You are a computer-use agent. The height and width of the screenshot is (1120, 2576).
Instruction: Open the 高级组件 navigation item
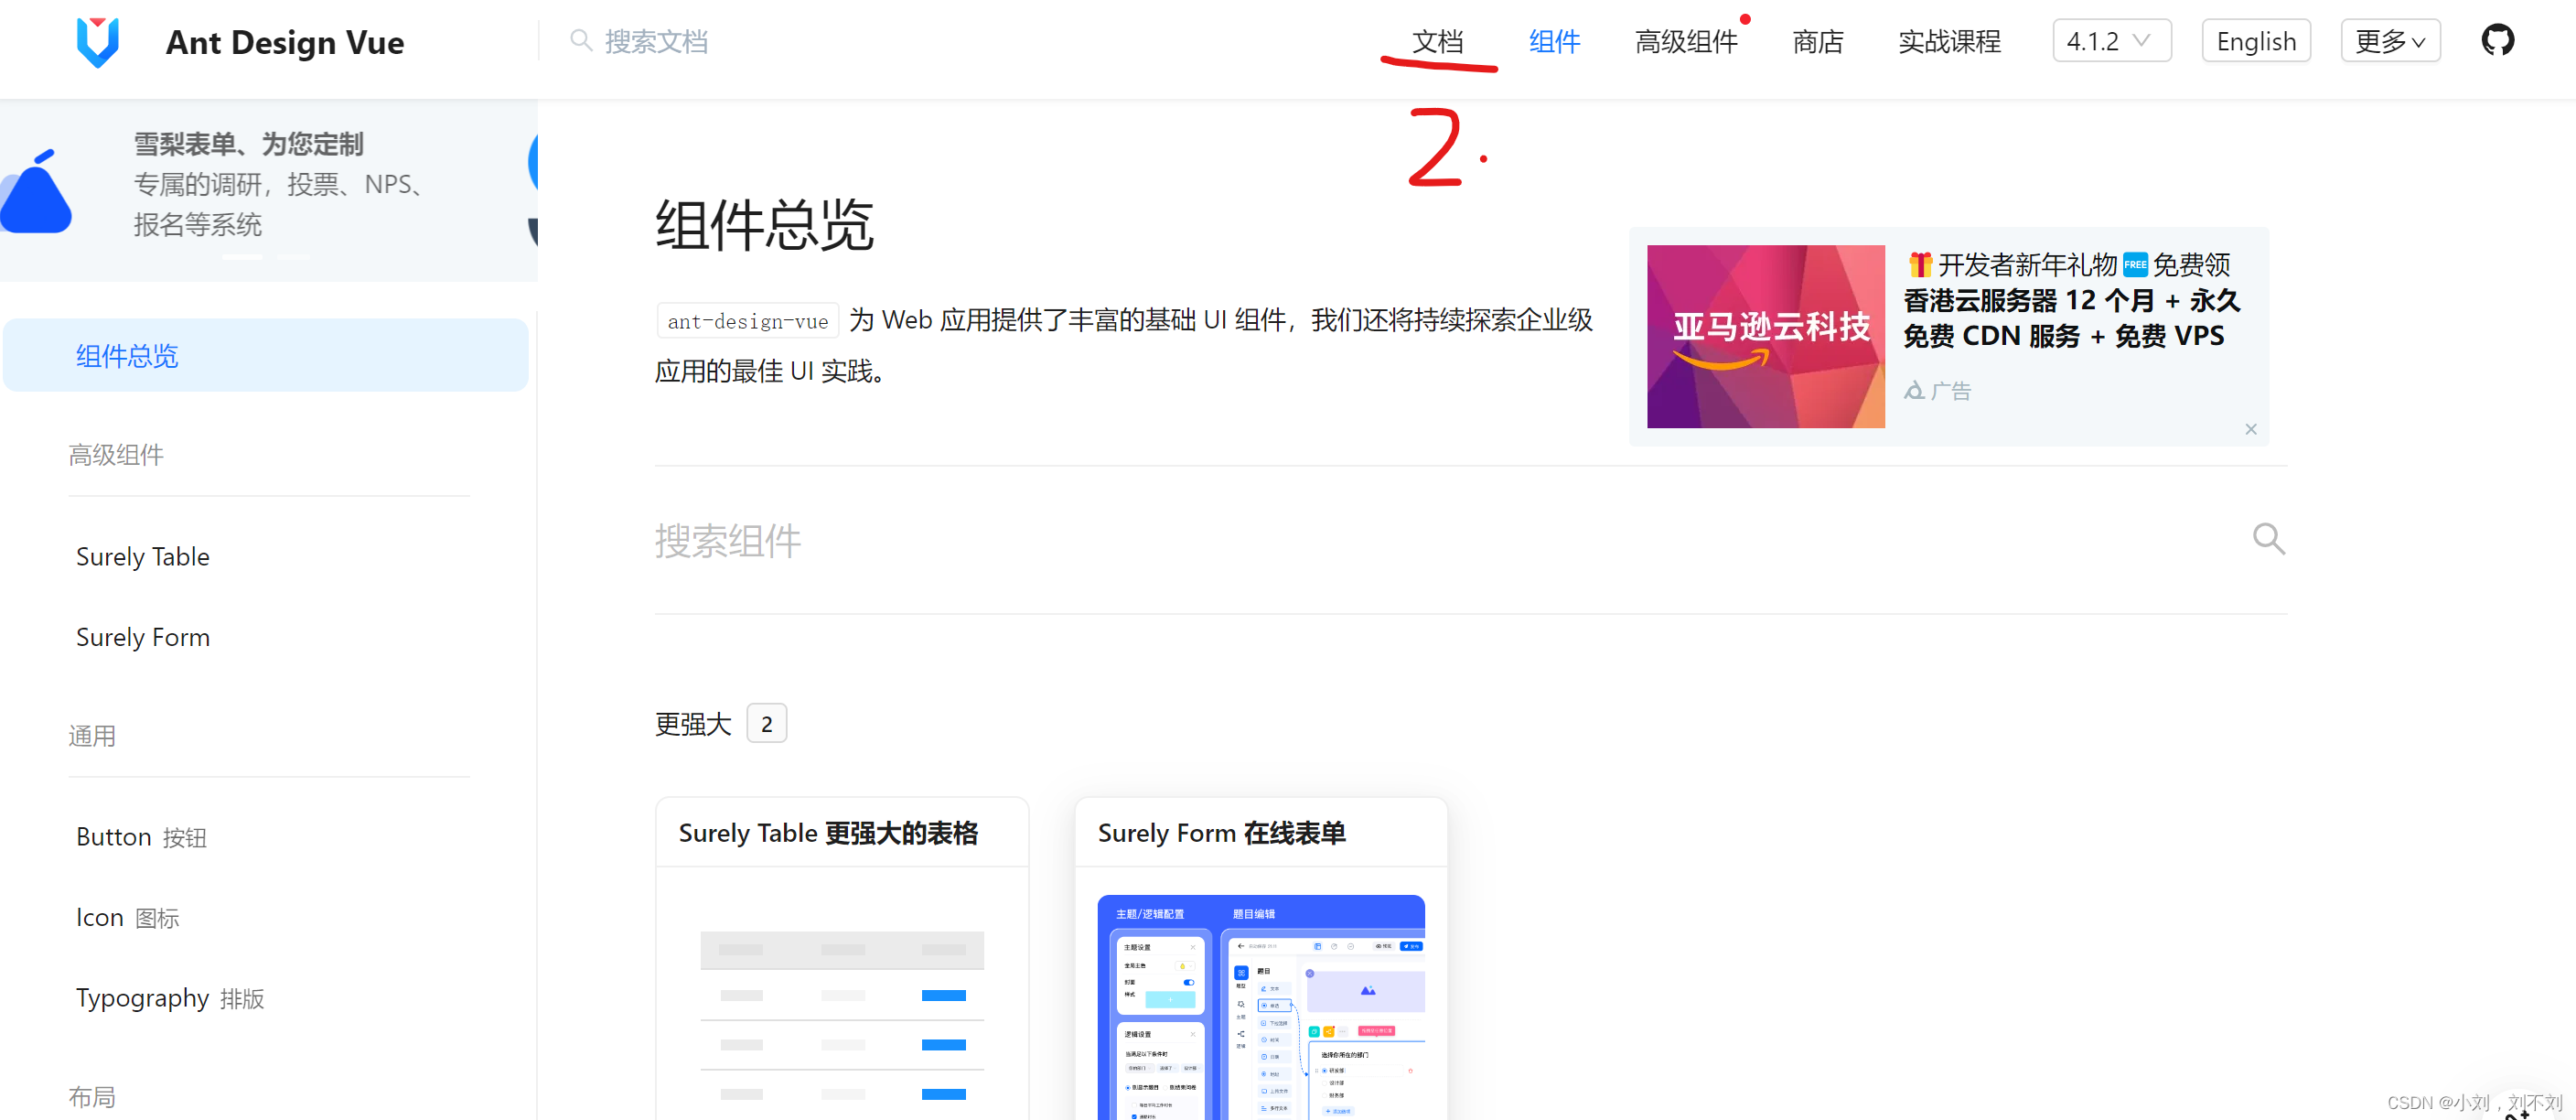pos(1685,41)
